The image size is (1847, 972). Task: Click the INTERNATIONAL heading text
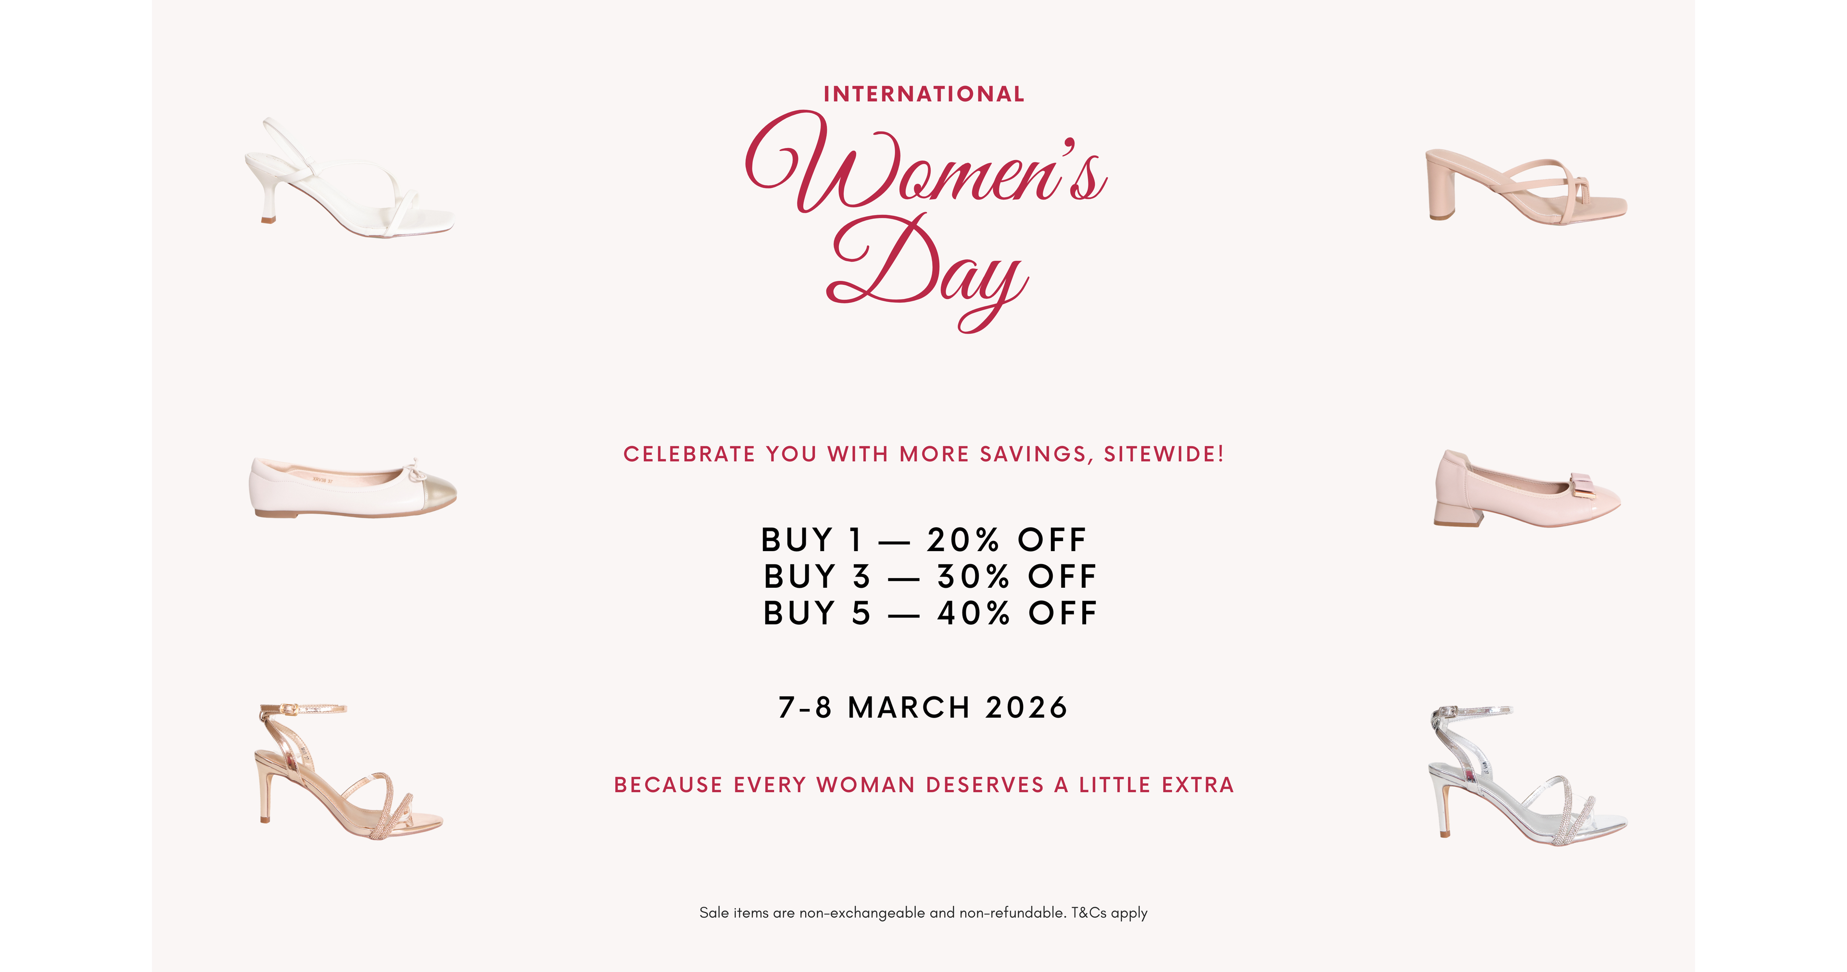coord(923,95)
